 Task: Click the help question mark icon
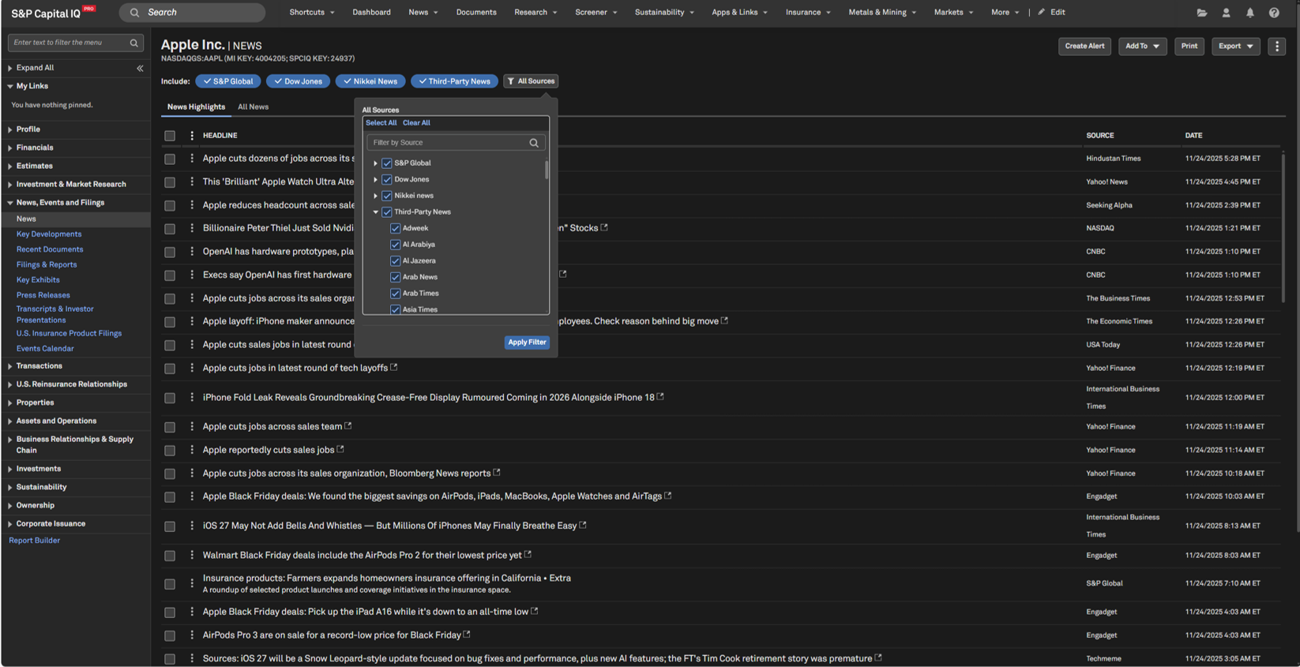1274,13
